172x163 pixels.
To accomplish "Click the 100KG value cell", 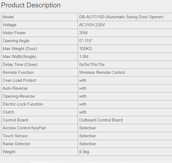I will point(86,49).
